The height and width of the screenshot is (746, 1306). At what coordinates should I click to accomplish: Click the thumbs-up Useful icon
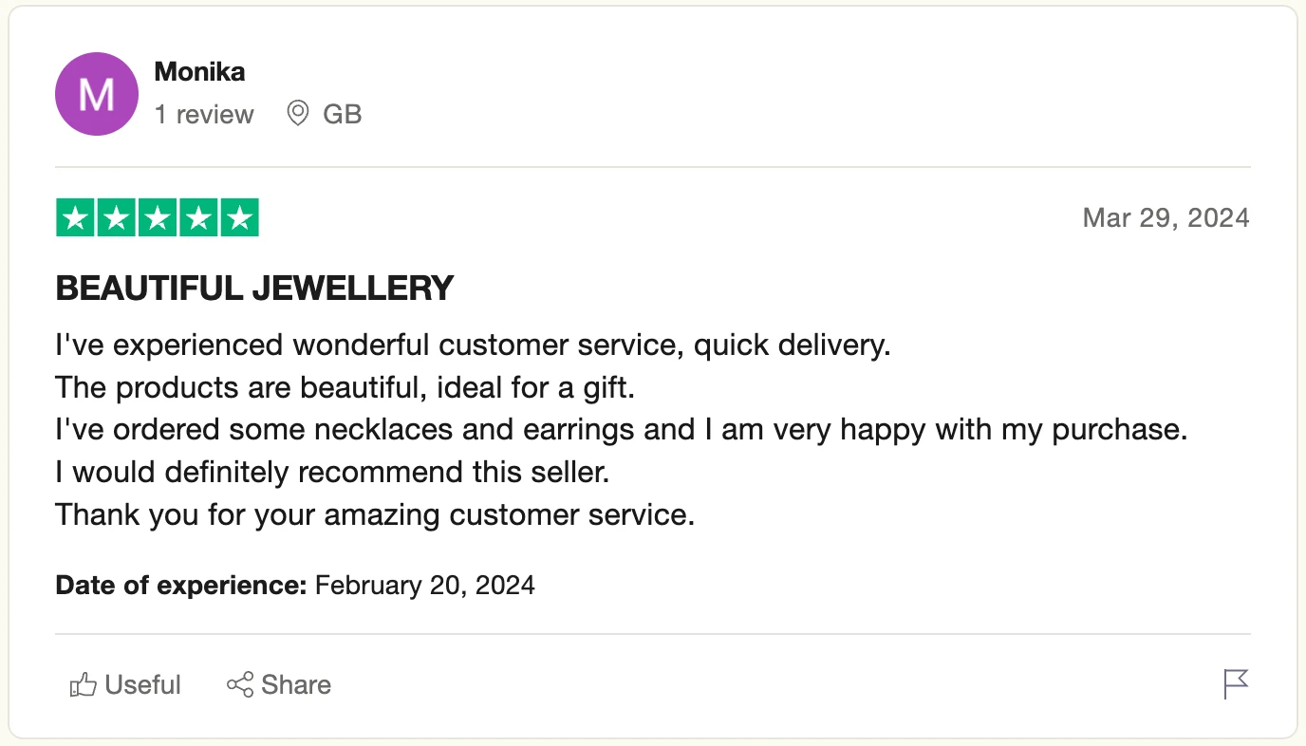pyautogui.click(x=84, y=685)
